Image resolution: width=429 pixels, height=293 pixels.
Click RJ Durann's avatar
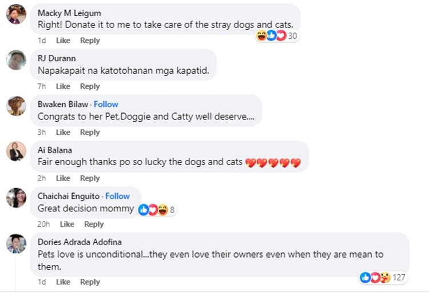(16, 60)
